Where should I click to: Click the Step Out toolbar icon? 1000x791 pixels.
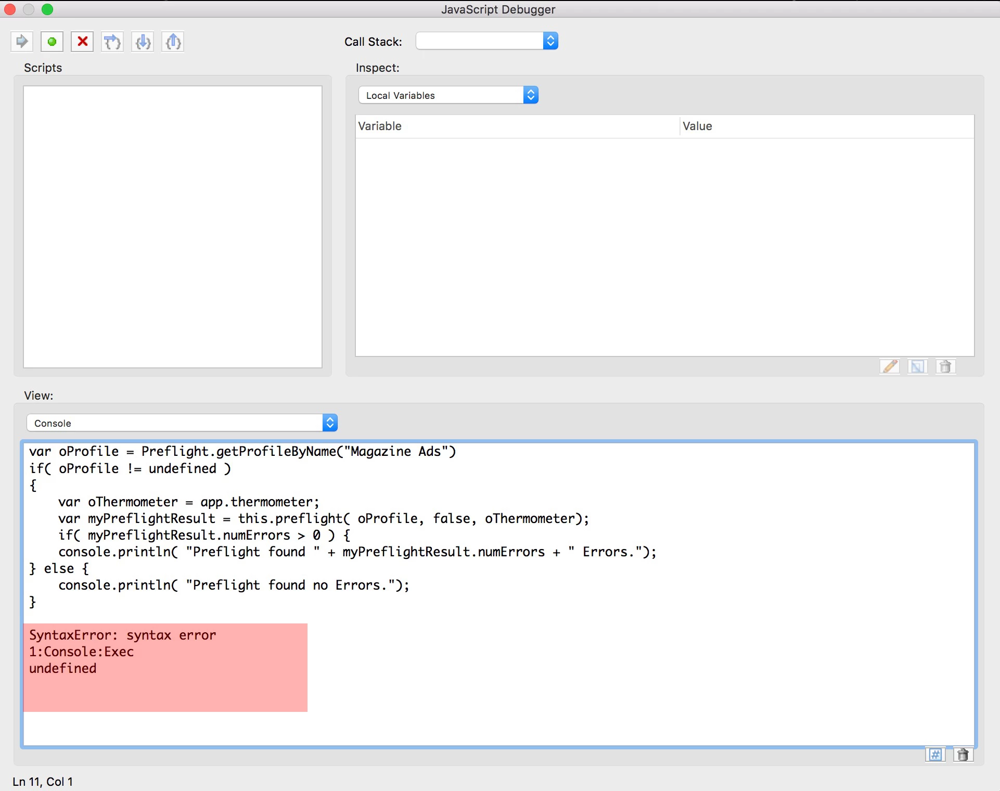(173, 42)
